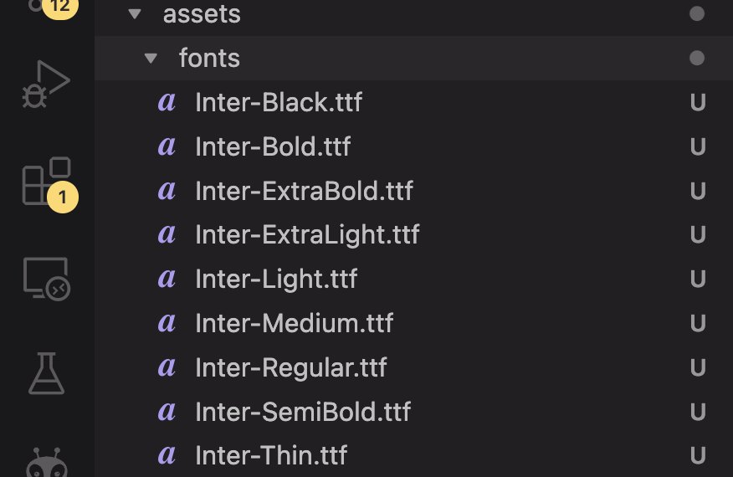Click untracked U badge on Inter-Black.ttf

697,103
